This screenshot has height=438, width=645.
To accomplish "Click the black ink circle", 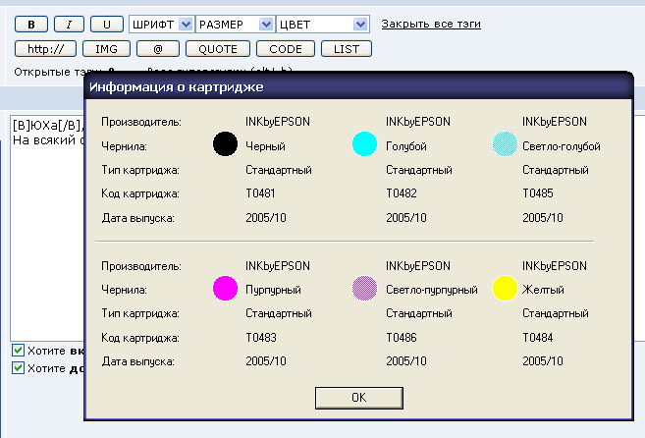I will point(225,143).
